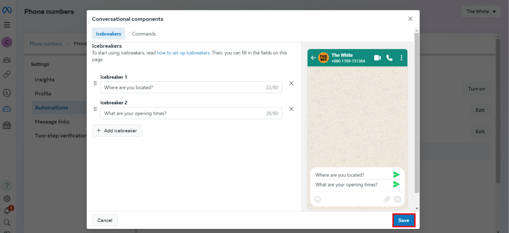Click The White profile logo in preview
This screenshot has width=509, height=233.
[x=323, y=58]
